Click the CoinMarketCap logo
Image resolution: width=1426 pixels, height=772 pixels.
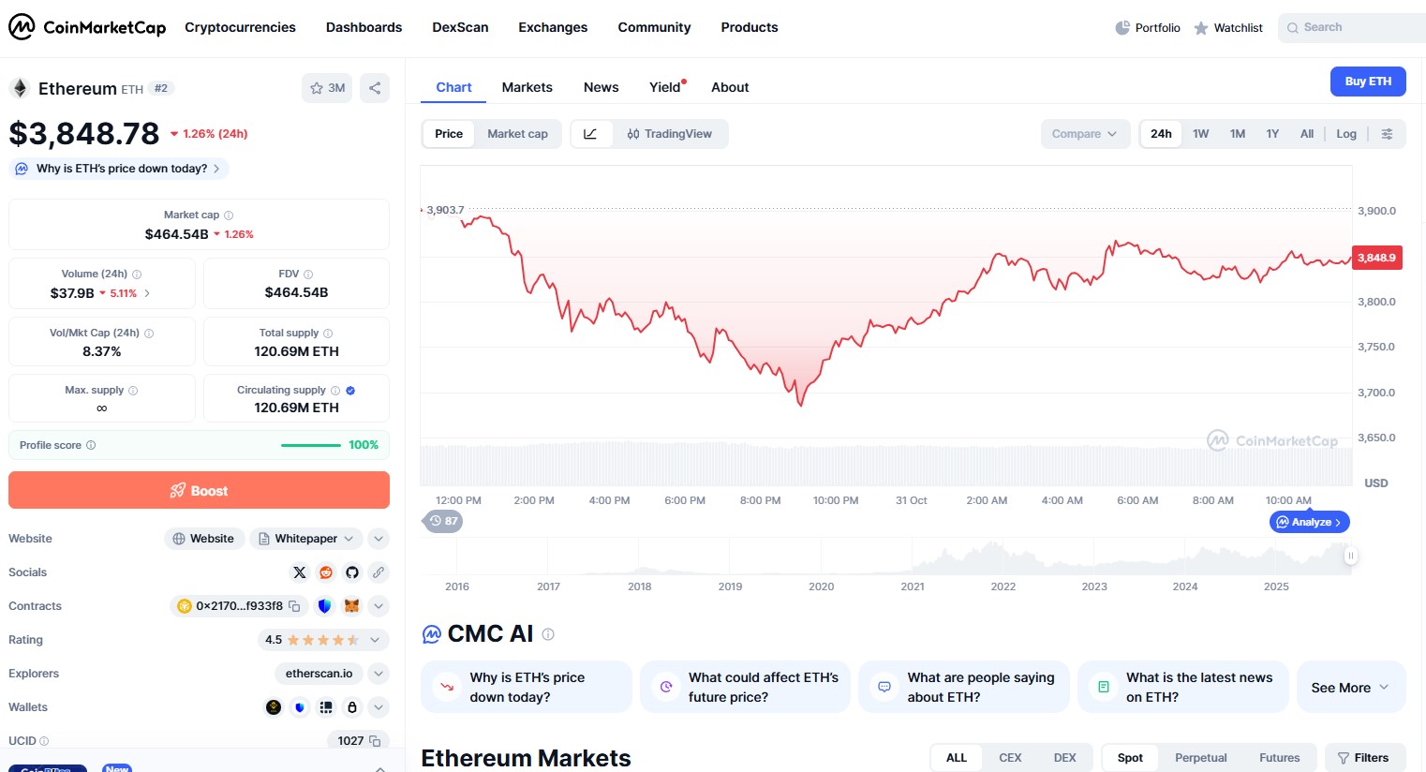click(x=87, y=27)
